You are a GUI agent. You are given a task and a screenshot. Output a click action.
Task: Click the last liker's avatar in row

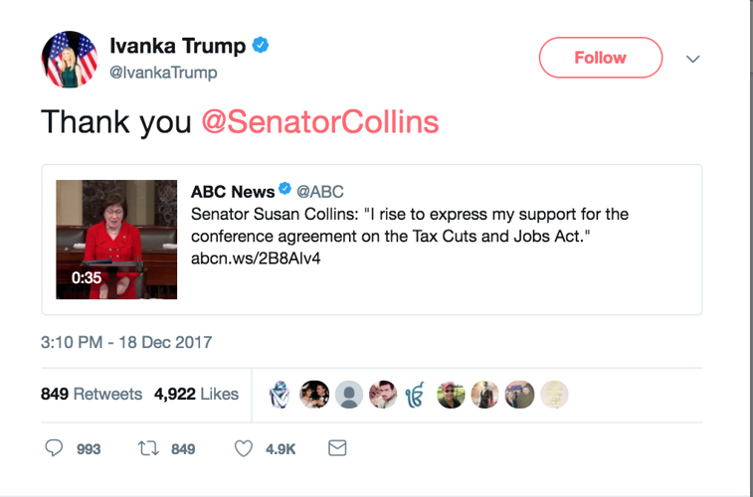click(x=554, y=395)
